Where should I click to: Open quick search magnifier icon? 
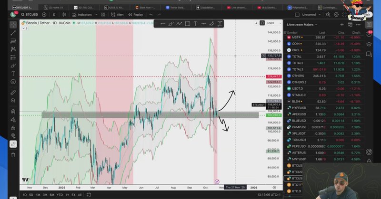328,15
